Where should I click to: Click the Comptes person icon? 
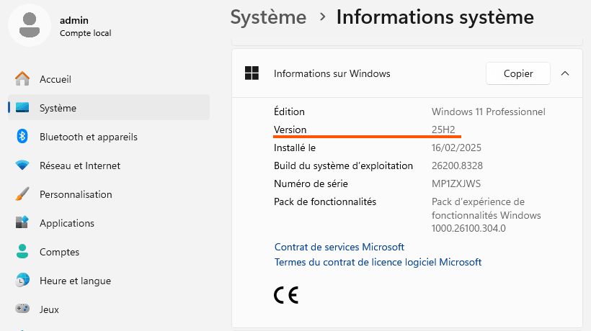click(22, 251)
